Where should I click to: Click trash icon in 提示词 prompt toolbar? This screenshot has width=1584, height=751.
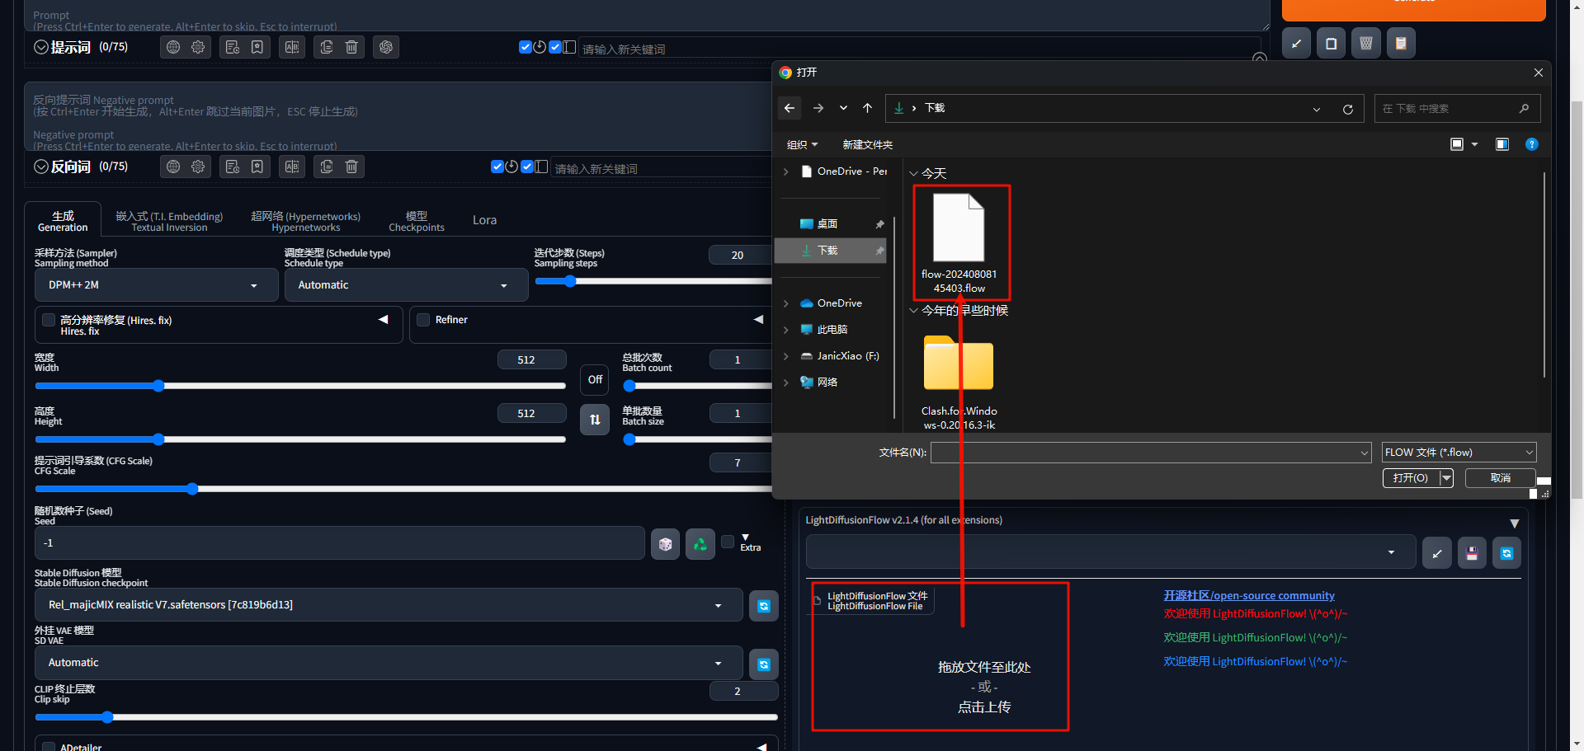point(351,47)
